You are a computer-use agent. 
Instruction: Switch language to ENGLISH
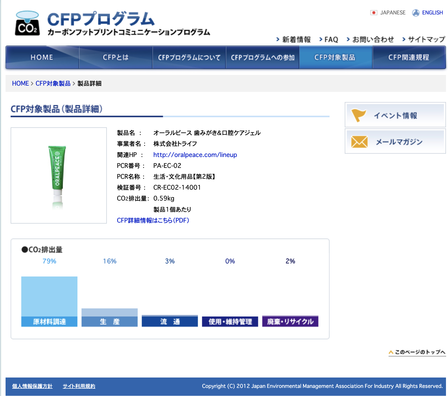click(432, 13)
